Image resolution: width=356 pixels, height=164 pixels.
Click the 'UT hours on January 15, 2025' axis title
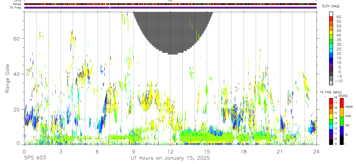pos(170,158)
